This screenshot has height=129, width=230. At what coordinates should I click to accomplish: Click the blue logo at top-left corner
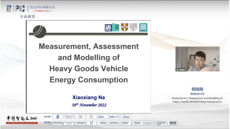(x=9, y=8)
